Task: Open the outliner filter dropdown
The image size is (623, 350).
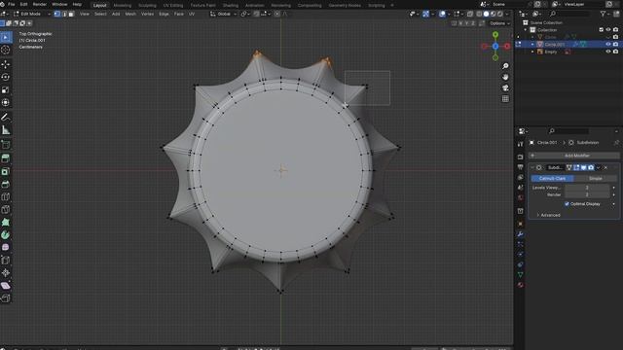Action: [605, 14]
